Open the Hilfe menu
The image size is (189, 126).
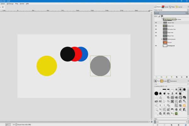(27, 4)
